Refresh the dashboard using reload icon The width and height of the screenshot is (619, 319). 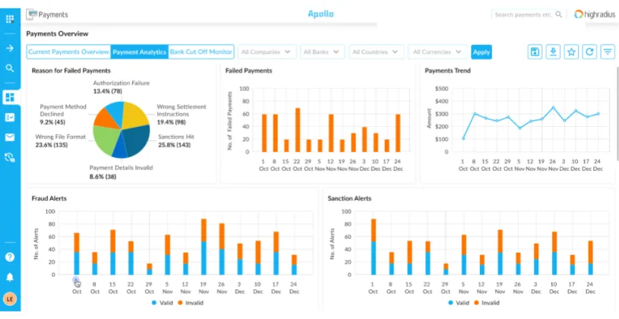tap(589, 52)
